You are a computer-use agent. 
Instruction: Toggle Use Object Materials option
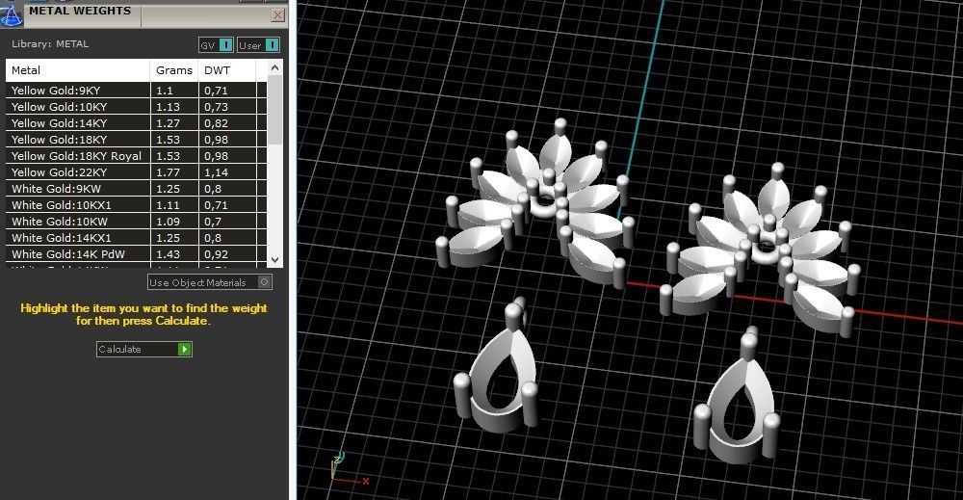click(x=210, y=282)
